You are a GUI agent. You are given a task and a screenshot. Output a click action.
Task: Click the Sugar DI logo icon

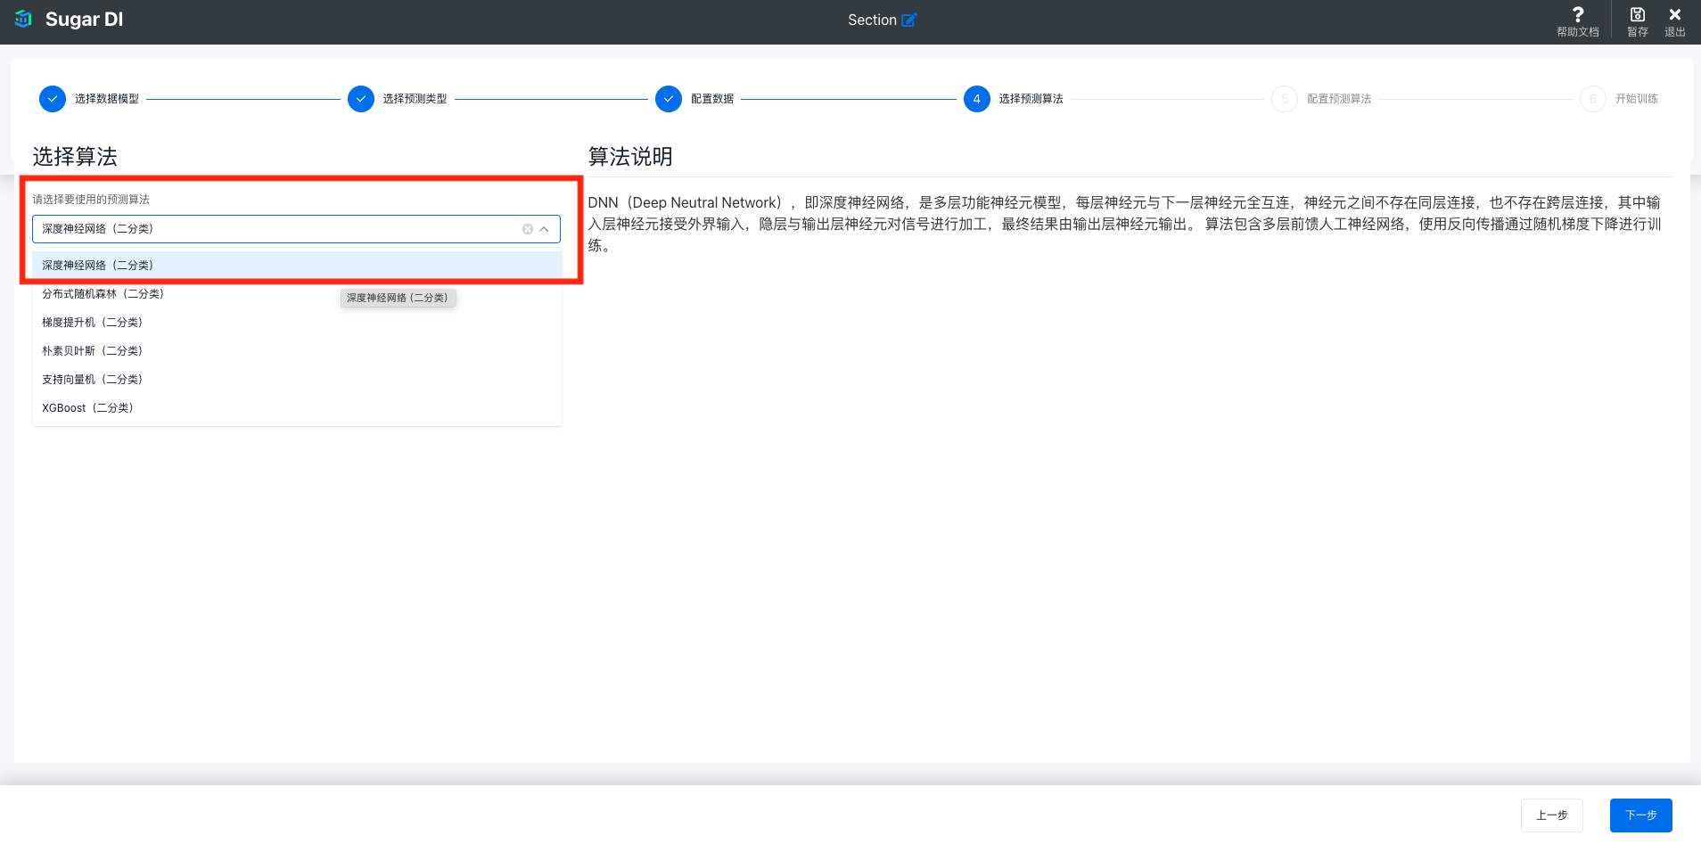pyautogui.click(x=23, y=20)
